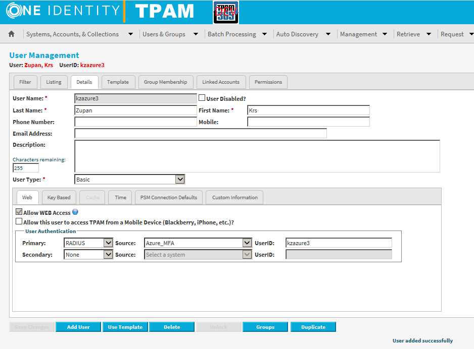Click the Characters remaining counter box
Image resolution: width=474 pixels, height=349 pixels.
point(26,168)
